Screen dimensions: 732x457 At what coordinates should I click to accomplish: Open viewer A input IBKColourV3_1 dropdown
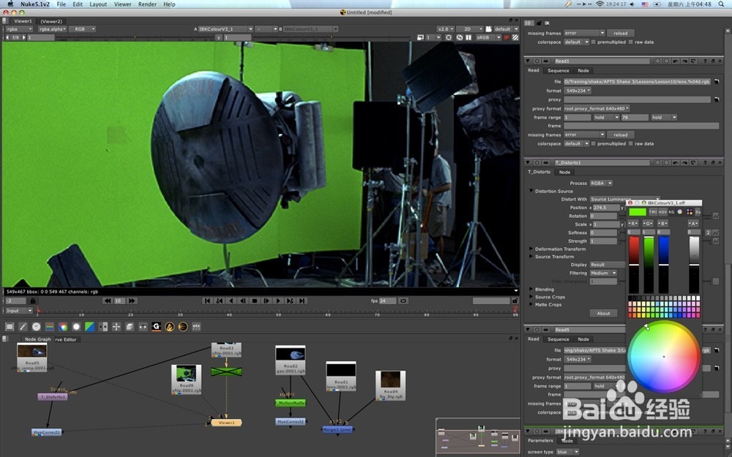click(225, 29)
